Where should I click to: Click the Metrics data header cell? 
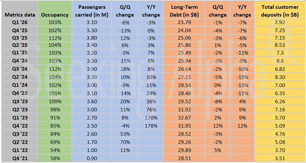tap(19, 15)
